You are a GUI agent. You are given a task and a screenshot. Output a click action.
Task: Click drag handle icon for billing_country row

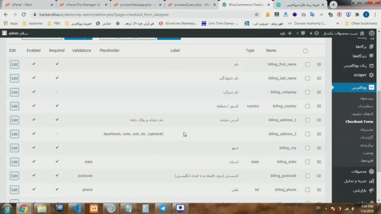(319, 106)
